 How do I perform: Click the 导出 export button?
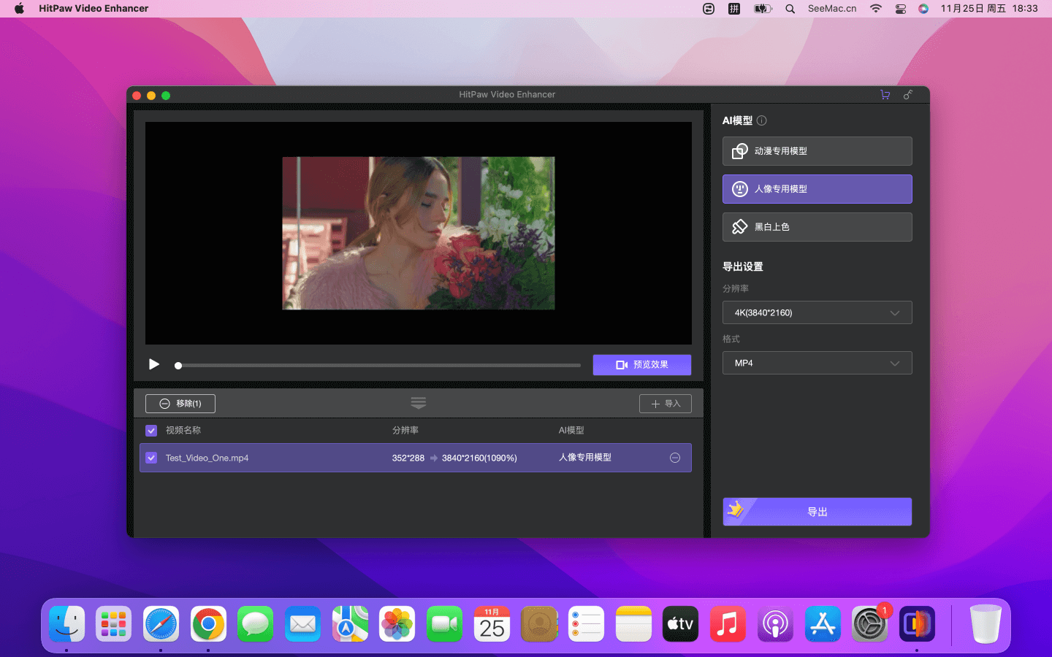pyautogui.click(x=817, y=512)
